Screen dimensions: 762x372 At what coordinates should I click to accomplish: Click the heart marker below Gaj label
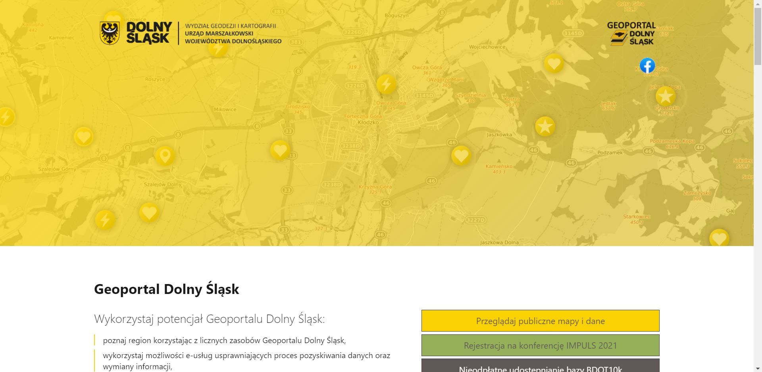point(719,238)
